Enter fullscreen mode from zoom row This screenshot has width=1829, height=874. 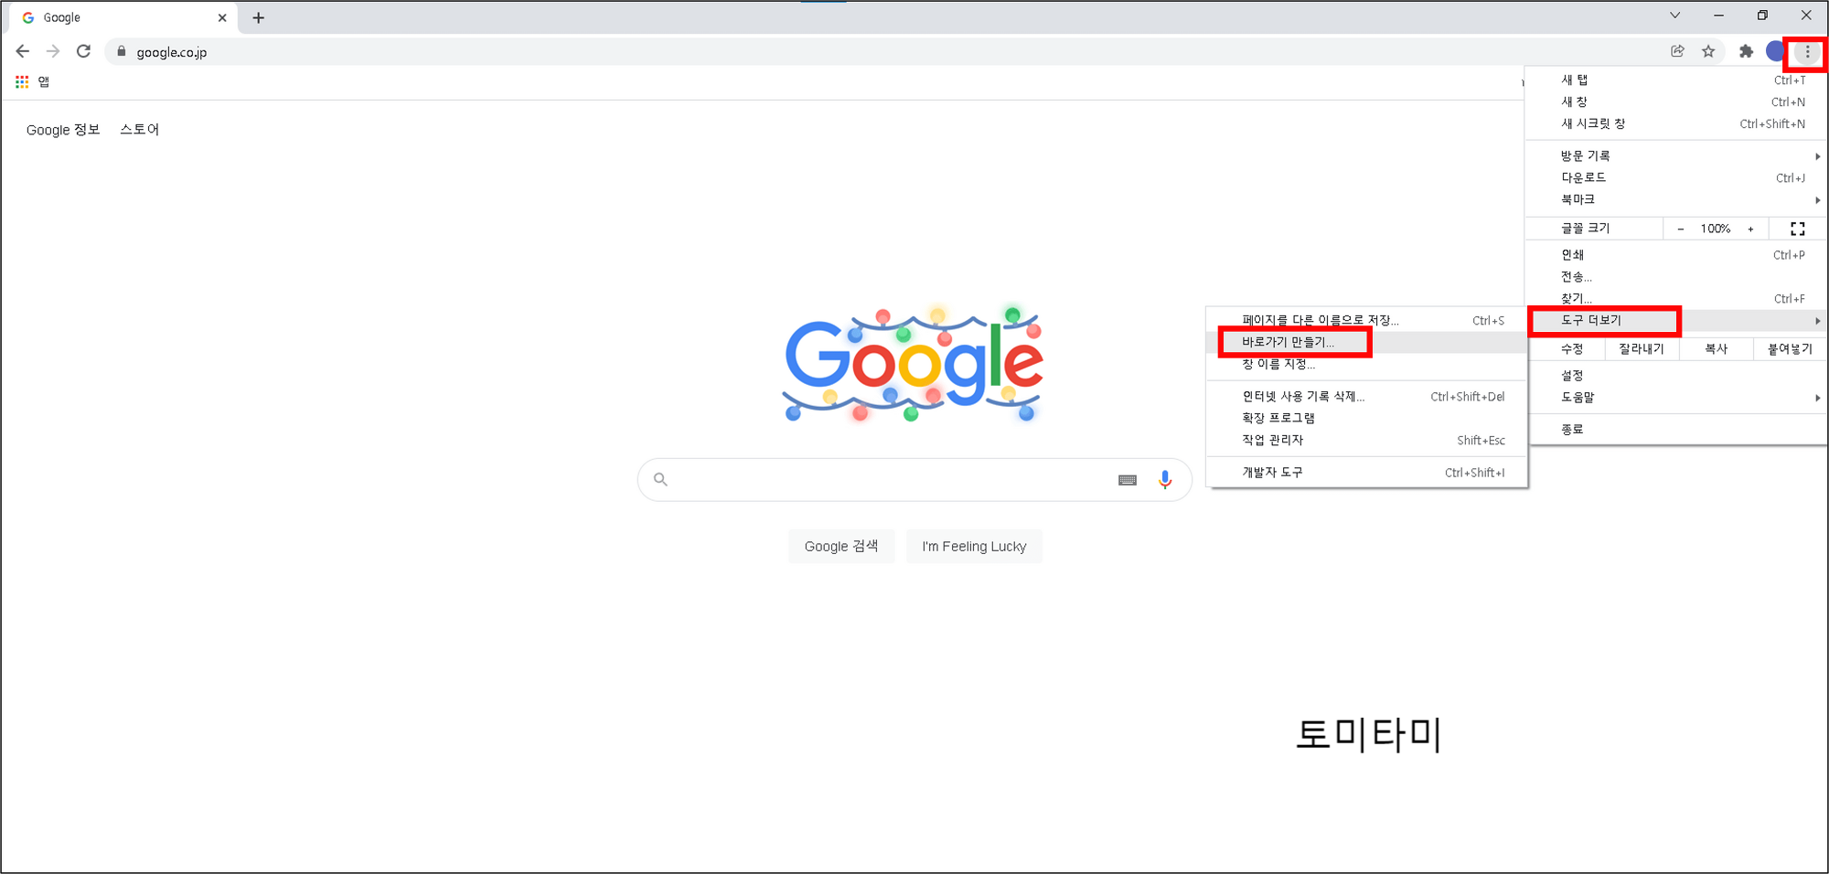point(1797,229)
